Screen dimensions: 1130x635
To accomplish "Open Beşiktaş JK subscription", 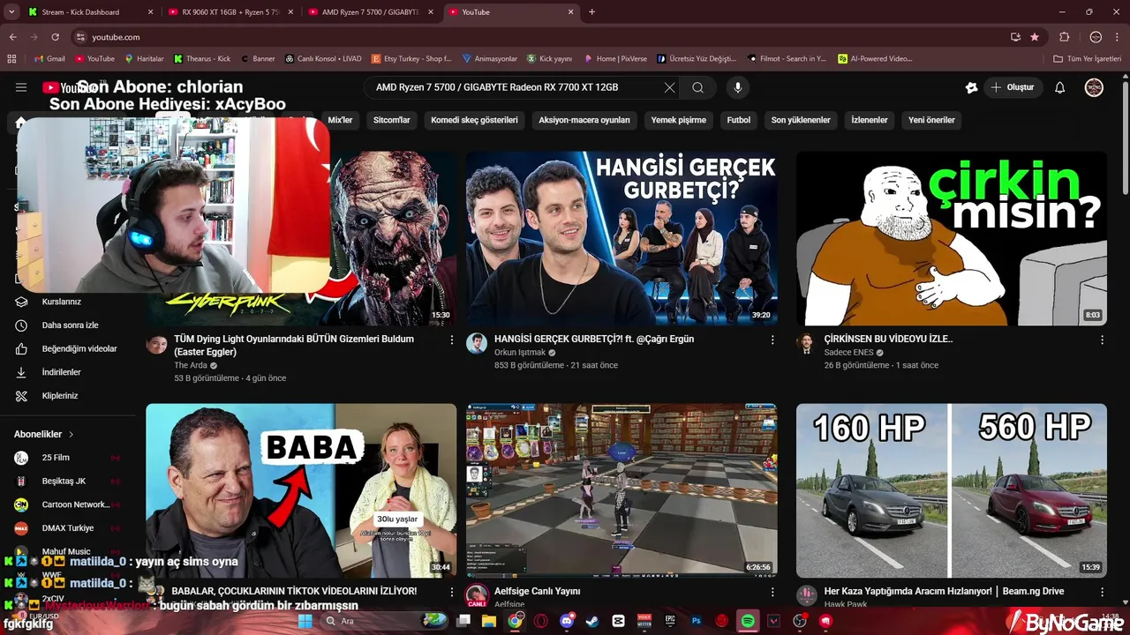I will pos(67,482).
